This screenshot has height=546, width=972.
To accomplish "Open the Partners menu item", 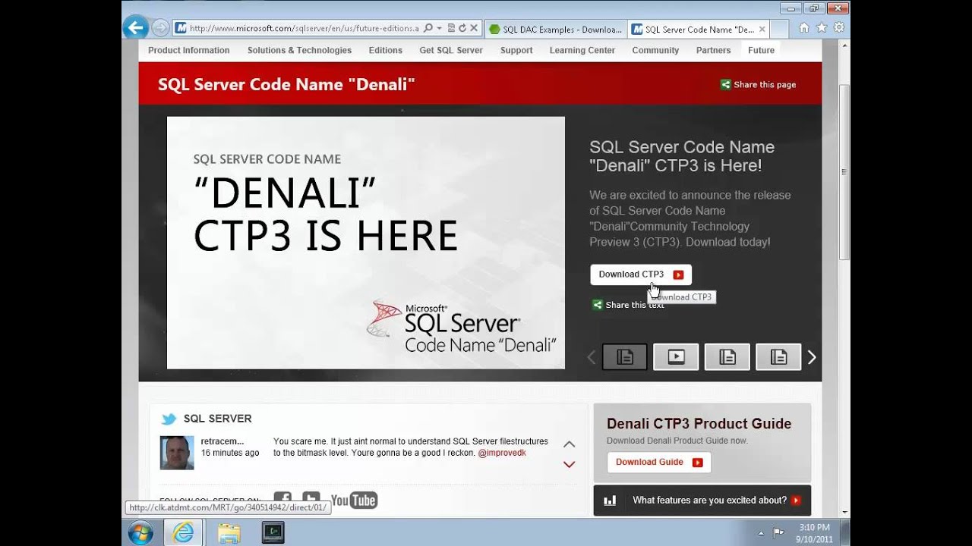I will (x=713, y=50).
